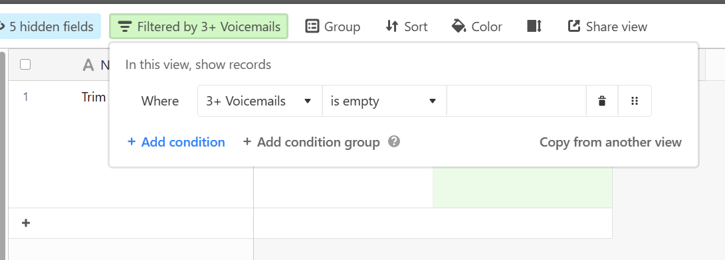
Task: Open the Sort options
Action: 407,27
